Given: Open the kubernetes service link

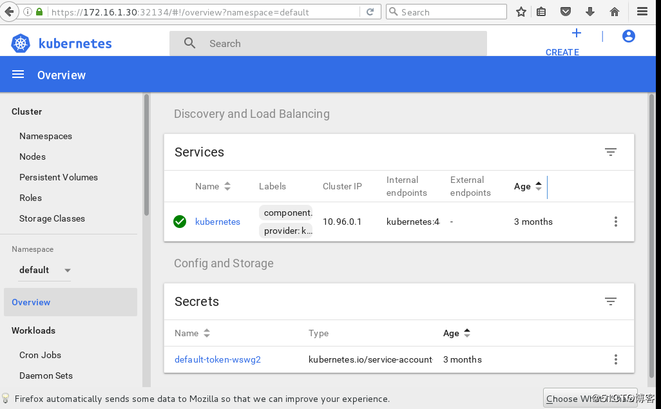Looking at the screenshot, I should [218, 222].
